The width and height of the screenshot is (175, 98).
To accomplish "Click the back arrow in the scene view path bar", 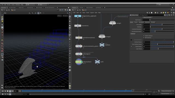I will coord(2,10).
